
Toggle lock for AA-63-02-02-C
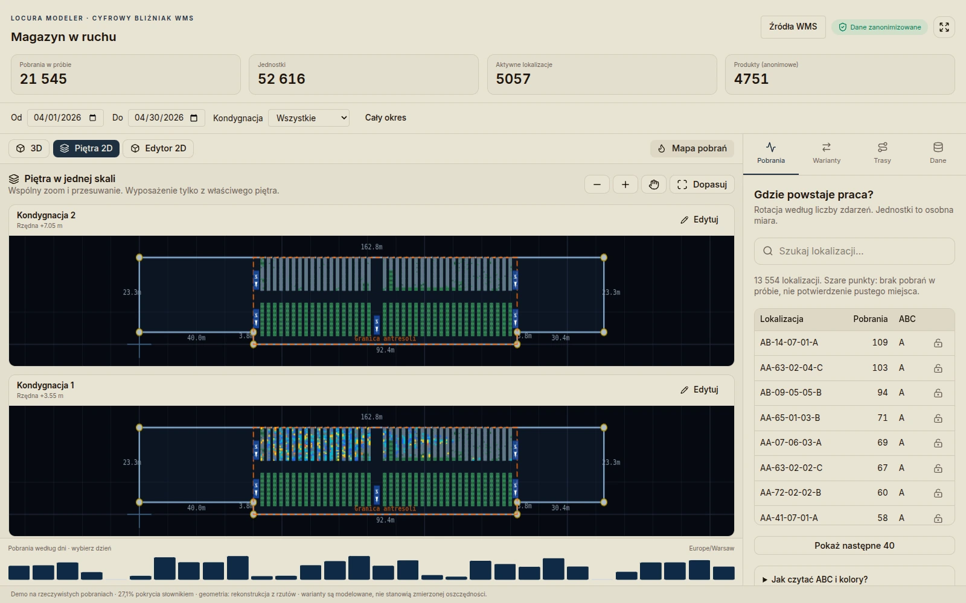point(938,469)
